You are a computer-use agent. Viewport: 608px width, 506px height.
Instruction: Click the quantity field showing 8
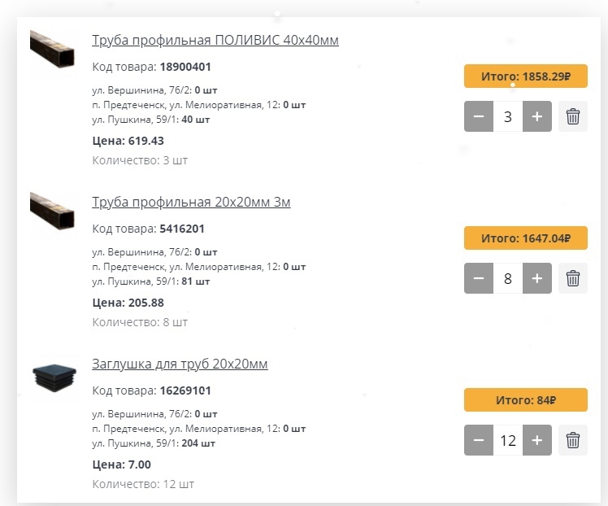[508, 278]
